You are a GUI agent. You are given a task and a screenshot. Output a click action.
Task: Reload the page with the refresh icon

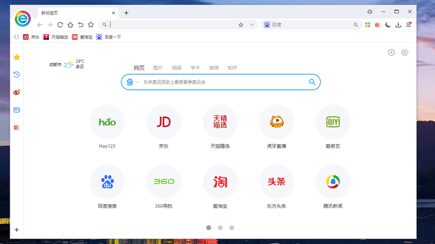tap(60, 25)
